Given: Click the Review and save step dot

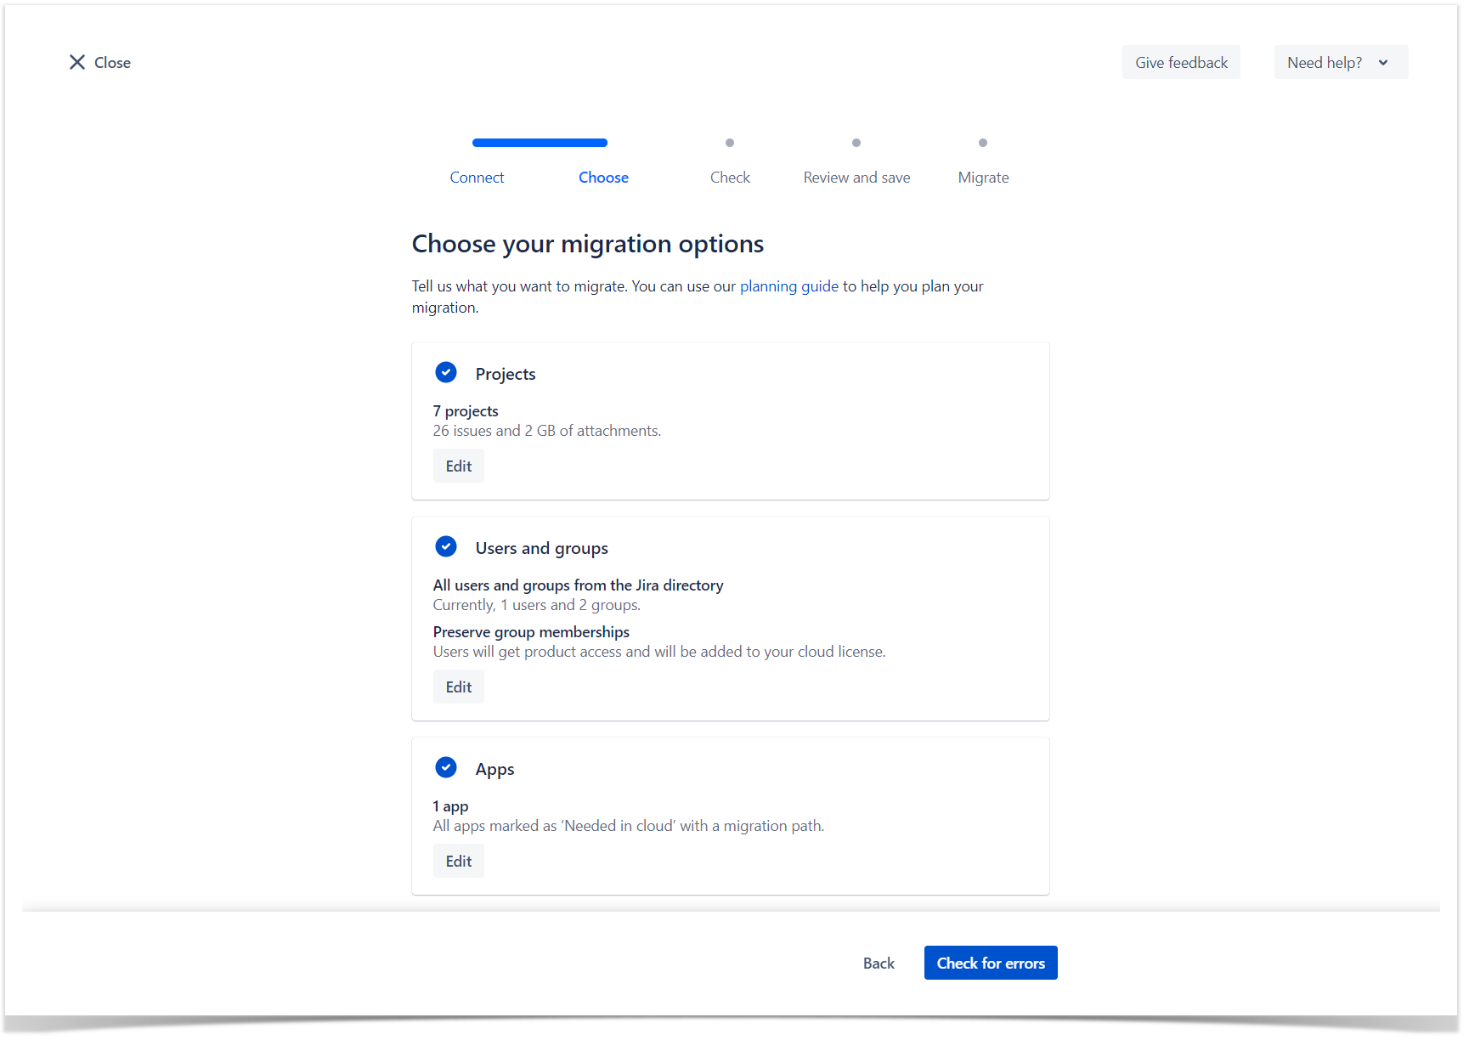Looking at the screenshot, I should pyautogui.click(x=856, y=143).
